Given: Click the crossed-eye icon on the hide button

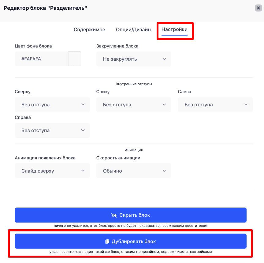Looking at the screenshot, I should click(x=114, y=215).
